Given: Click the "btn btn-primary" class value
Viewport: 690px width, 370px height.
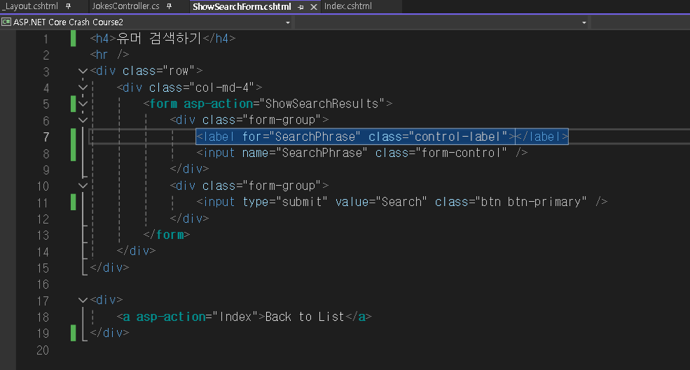Looking at the screenshot, I should pos(531,202).
